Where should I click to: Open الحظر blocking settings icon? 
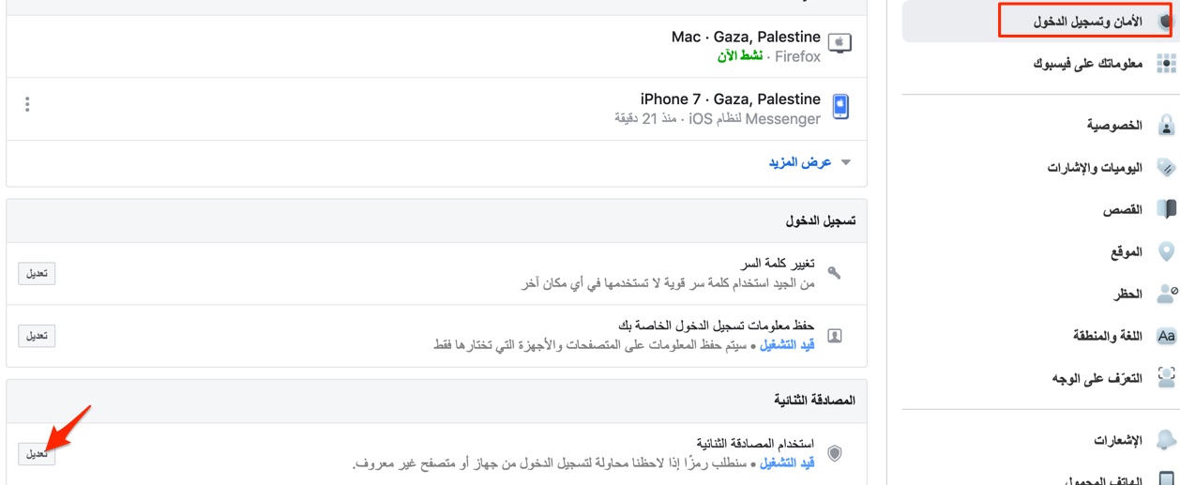pyautogui.click(x=1166, y=294)
